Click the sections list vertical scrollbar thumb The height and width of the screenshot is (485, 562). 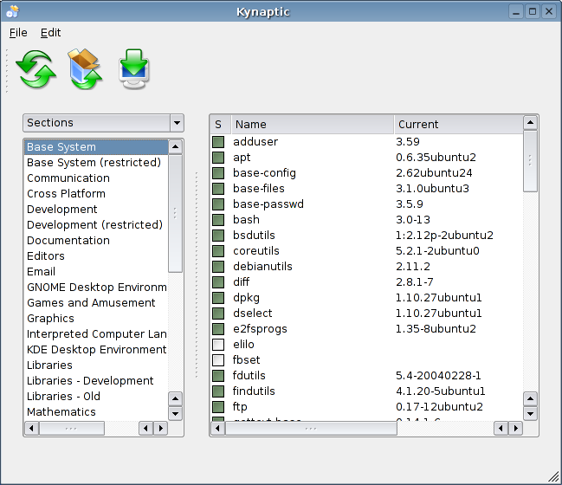(x=175, y=213)
